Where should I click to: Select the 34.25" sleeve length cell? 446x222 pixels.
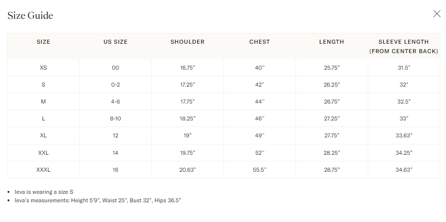(x=404, y=153)
